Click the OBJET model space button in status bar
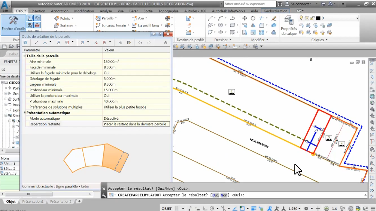 [166, 209]
